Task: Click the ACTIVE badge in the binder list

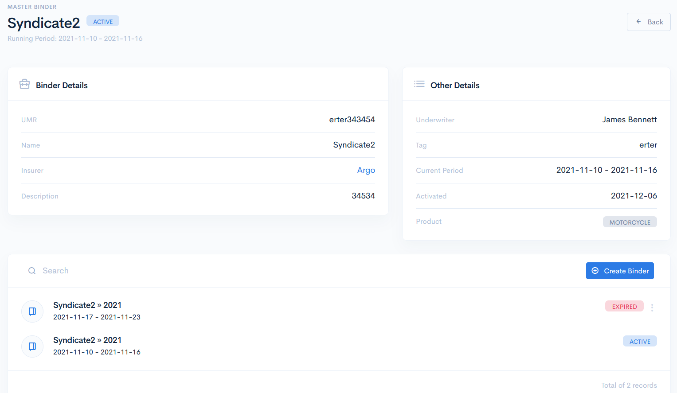Action: [639, 342]
